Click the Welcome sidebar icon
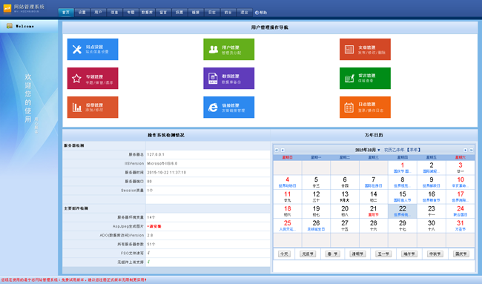Screen dimensions: 482x284 pos(10,26)
